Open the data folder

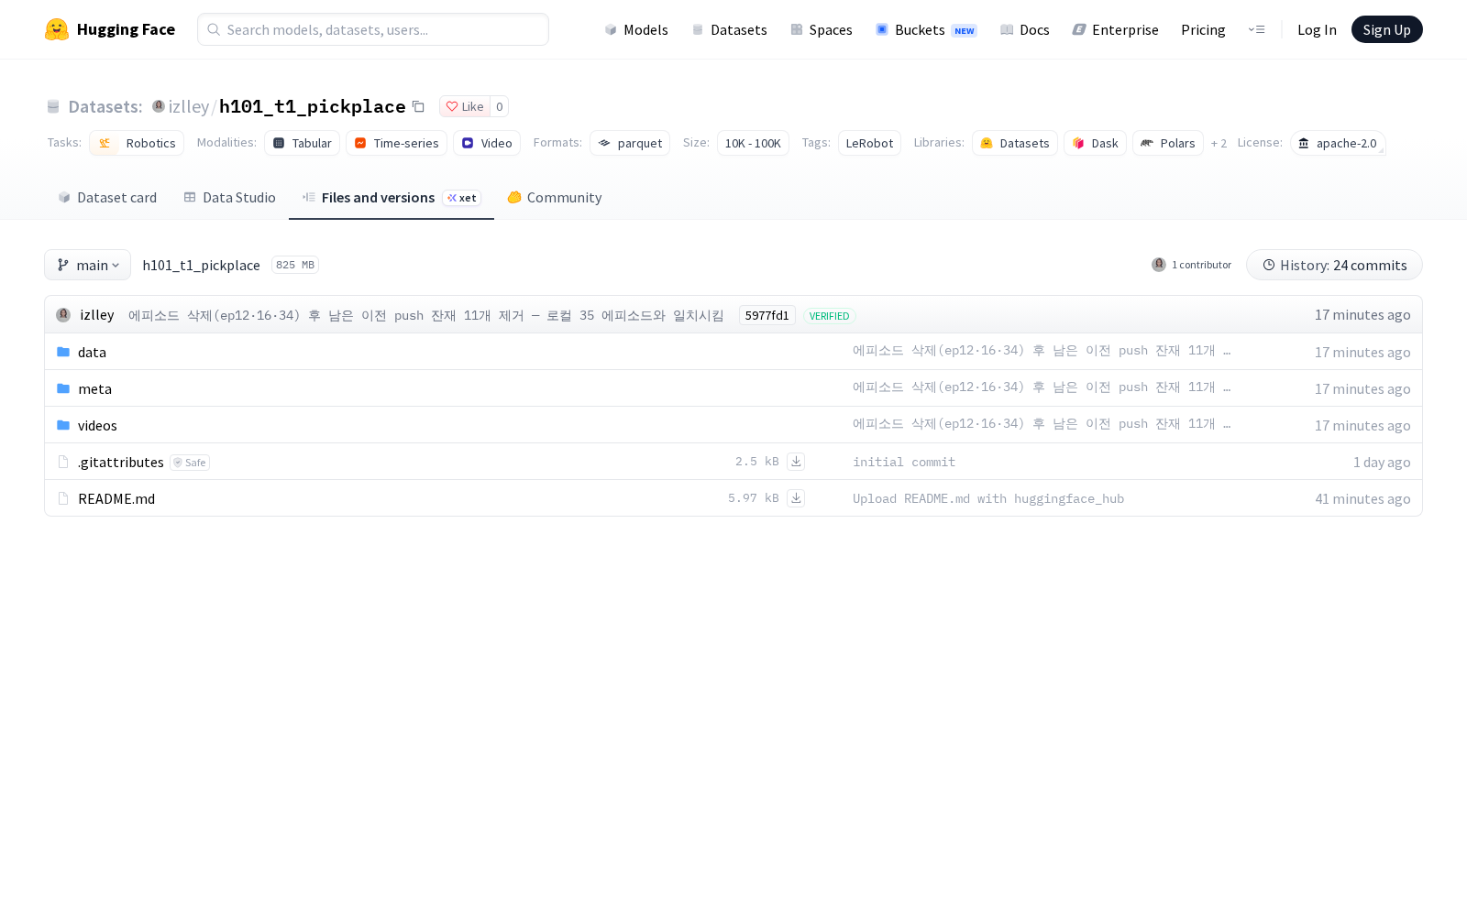pos(92,352)
